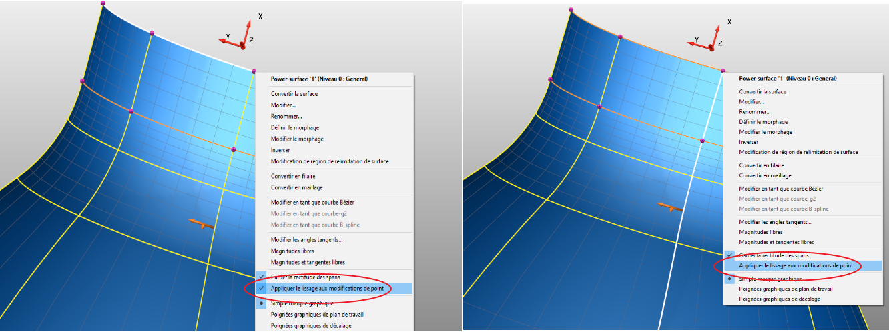Select 'Magnitudes libres' in left context menu

pos(292,251)
